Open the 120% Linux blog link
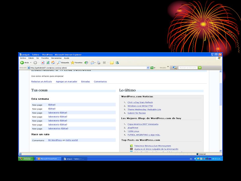Viewport: 241px width, 181px height. click(133, 131)
